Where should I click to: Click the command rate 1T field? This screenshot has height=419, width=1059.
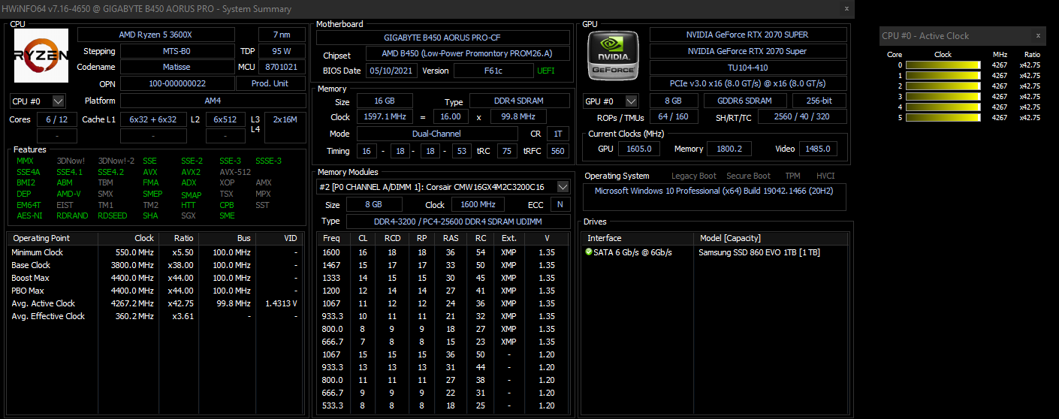tap(557, 134)
